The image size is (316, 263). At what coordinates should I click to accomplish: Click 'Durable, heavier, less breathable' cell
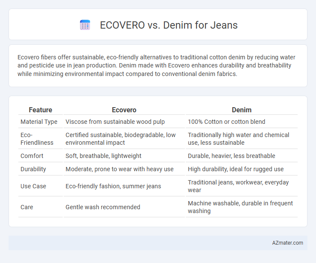point(231,156)
